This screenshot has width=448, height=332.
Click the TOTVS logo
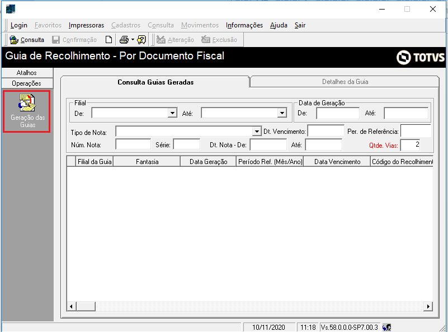click(x=421, y=58)
